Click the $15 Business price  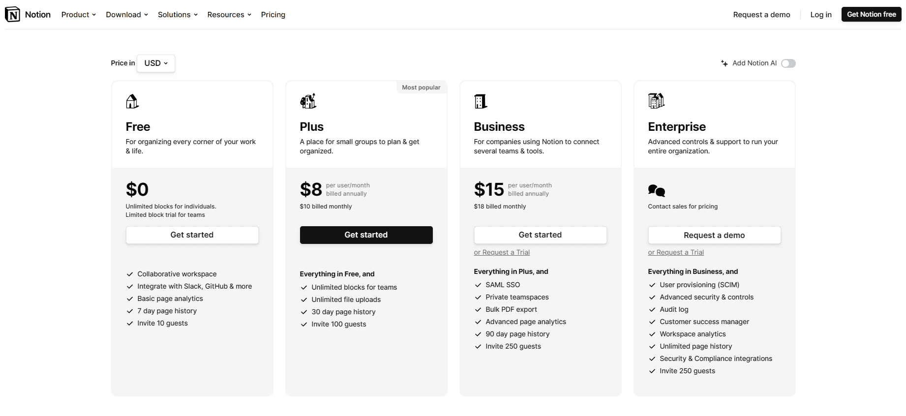[x=489, y=189]
